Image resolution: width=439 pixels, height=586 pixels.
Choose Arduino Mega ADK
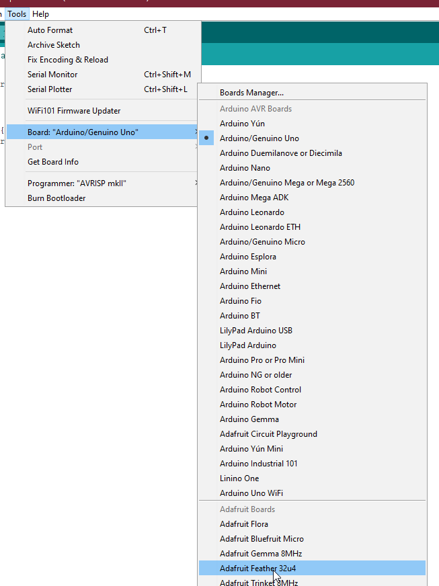point(312,198)
